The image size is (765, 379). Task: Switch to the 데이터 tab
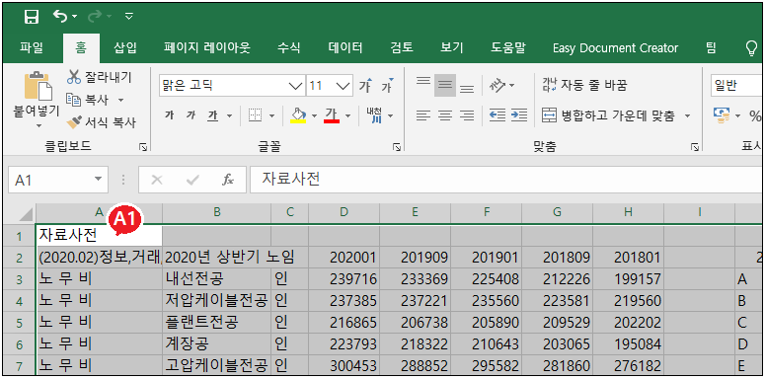(345, 47)
